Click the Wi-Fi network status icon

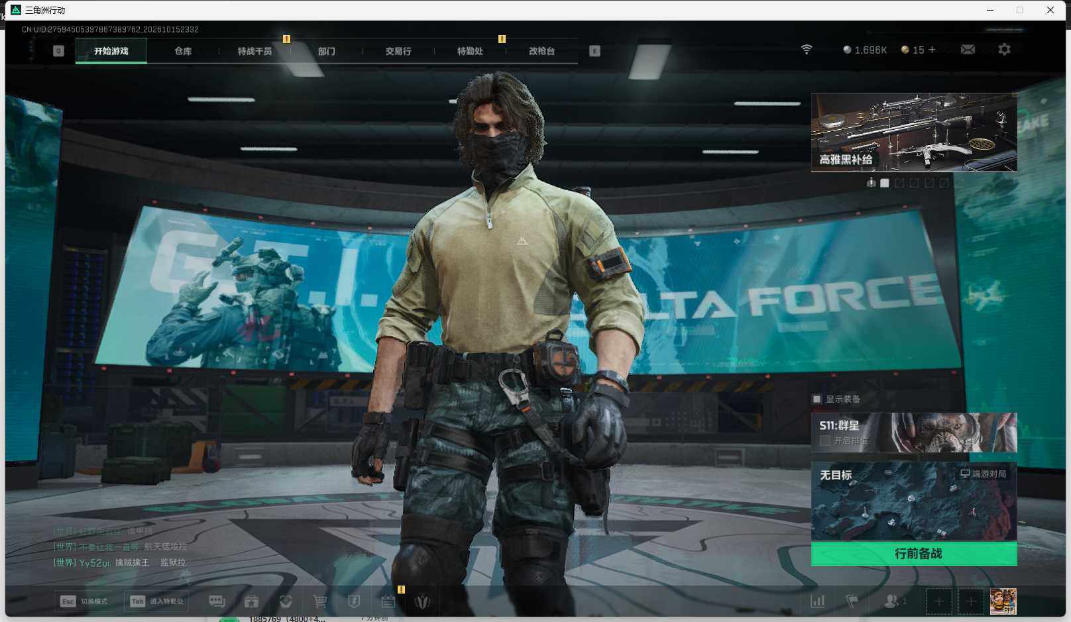click(x=807, y=50)
